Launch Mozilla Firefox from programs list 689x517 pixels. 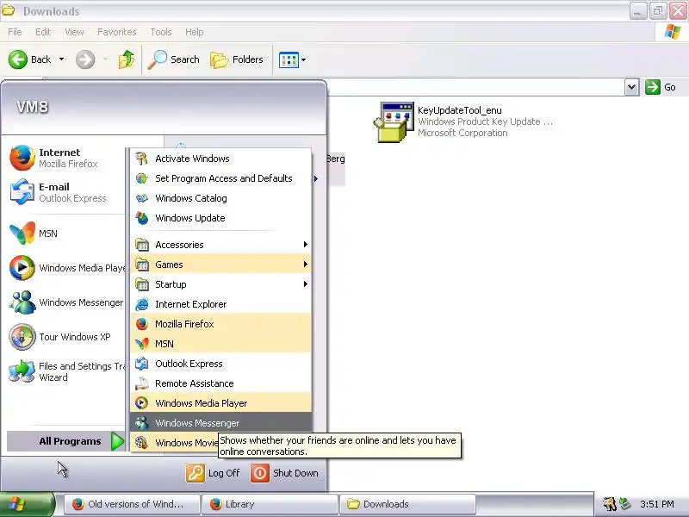pos(220,324)
